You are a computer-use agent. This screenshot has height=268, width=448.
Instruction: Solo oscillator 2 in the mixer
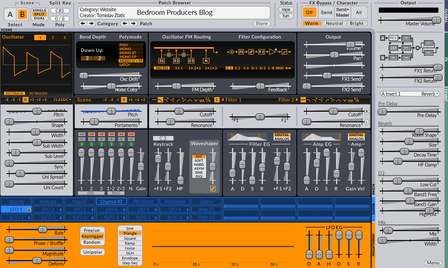pos(92,139)
